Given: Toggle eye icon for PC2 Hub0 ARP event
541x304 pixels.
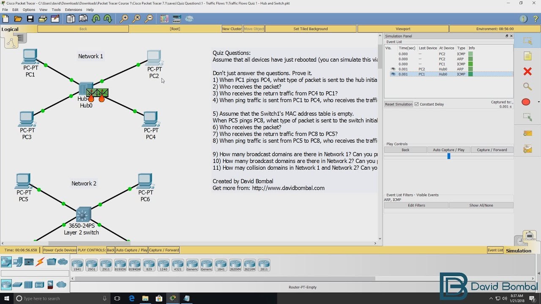Looking at the screenshot, I should pyautogui.click(x=393, y=69).
